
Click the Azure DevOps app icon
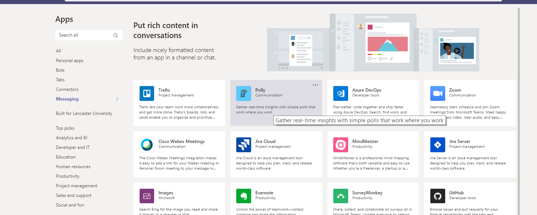pos(341,93)
